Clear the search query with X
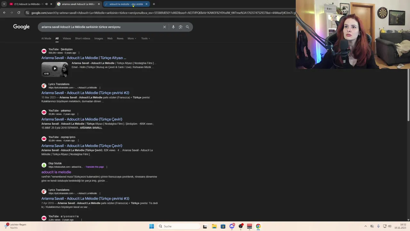This screenshot has width=410, height=231. pos(165,27)
